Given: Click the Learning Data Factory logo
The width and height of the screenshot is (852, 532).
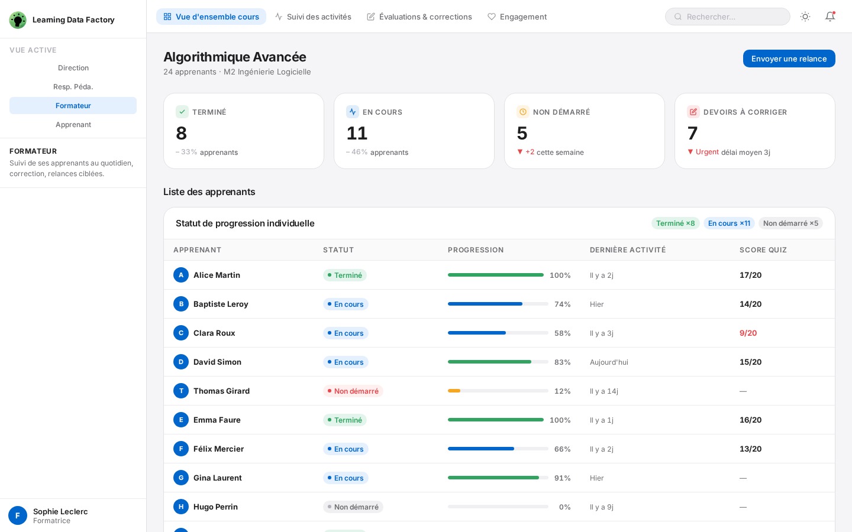Looking at the screenshot, I should coord(18,20).
